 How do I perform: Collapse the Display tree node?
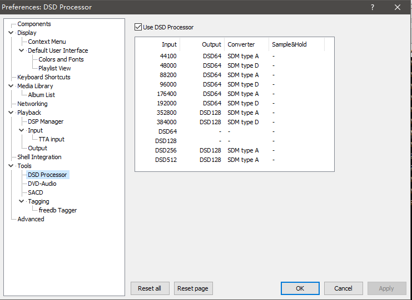click(11, 33)
